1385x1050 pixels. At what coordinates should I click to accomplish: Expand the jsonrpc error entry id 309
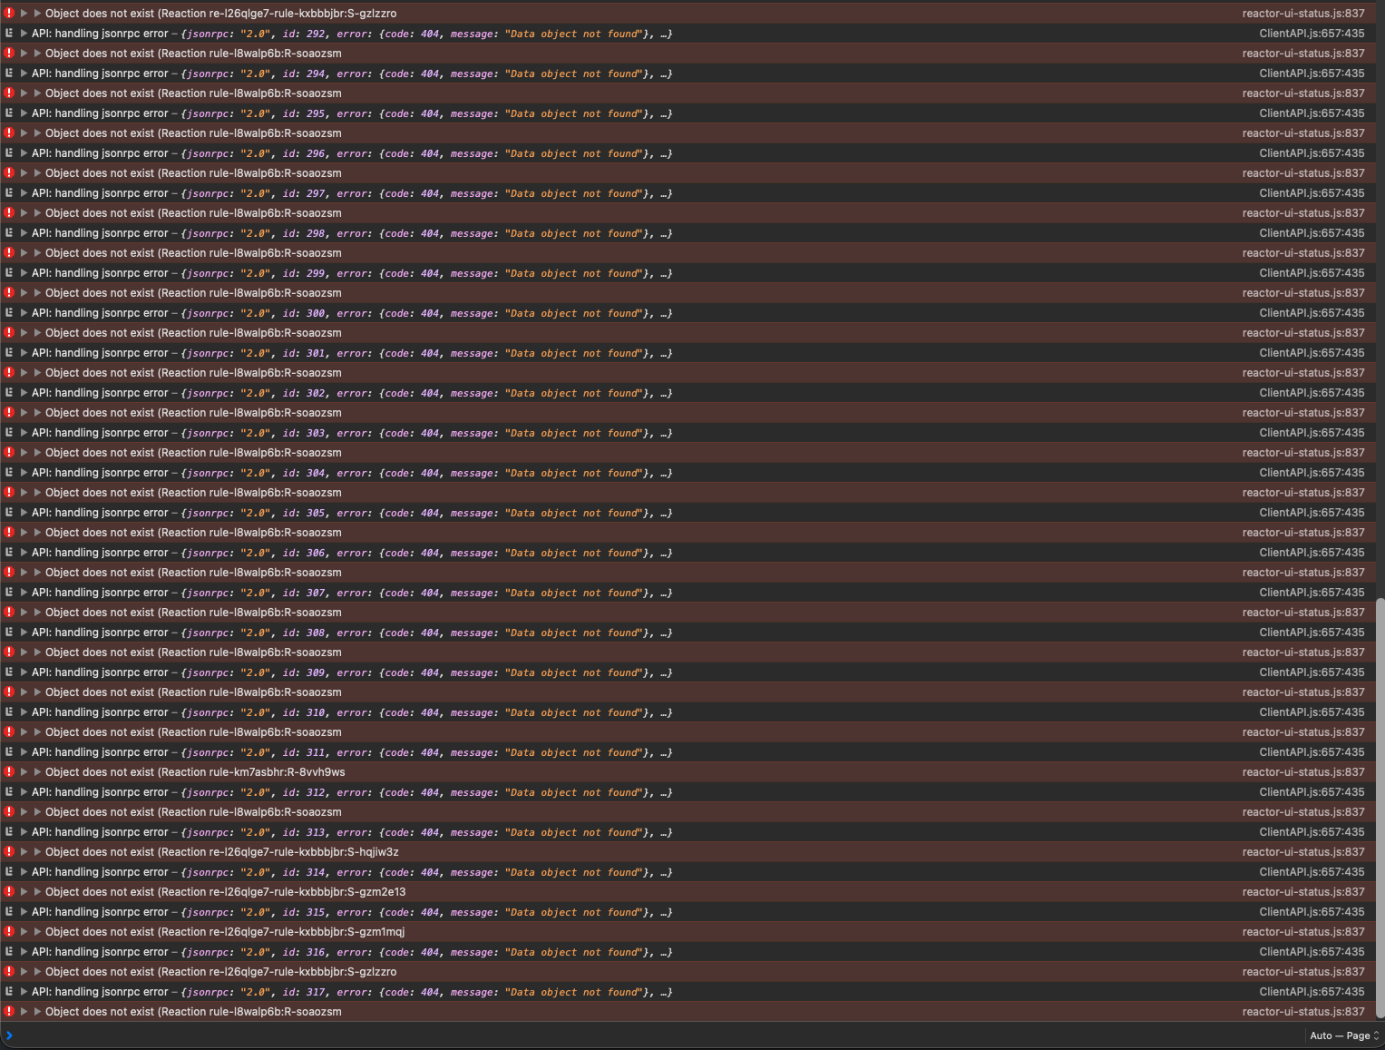click(24, 672)
